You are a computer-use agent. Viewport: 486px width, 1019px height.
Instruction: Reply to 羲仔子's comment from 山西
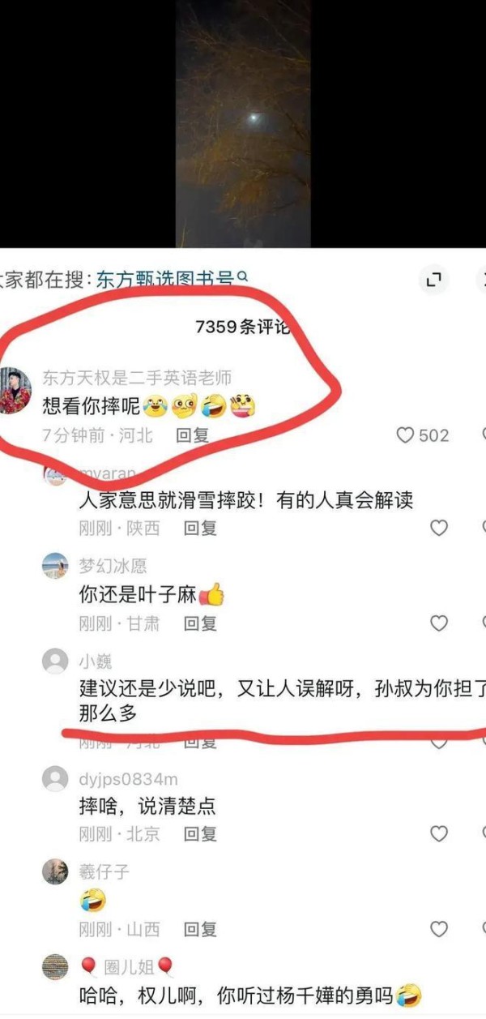pos(200,929)
